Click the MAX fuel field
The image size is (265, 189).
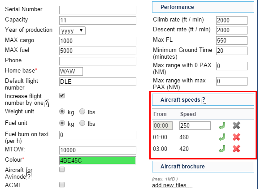pyautogui.click(x=97, y=51)
